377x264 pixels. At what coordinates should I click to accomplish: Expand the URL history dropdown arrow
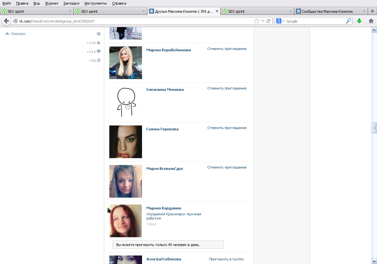tap(263, 21)
